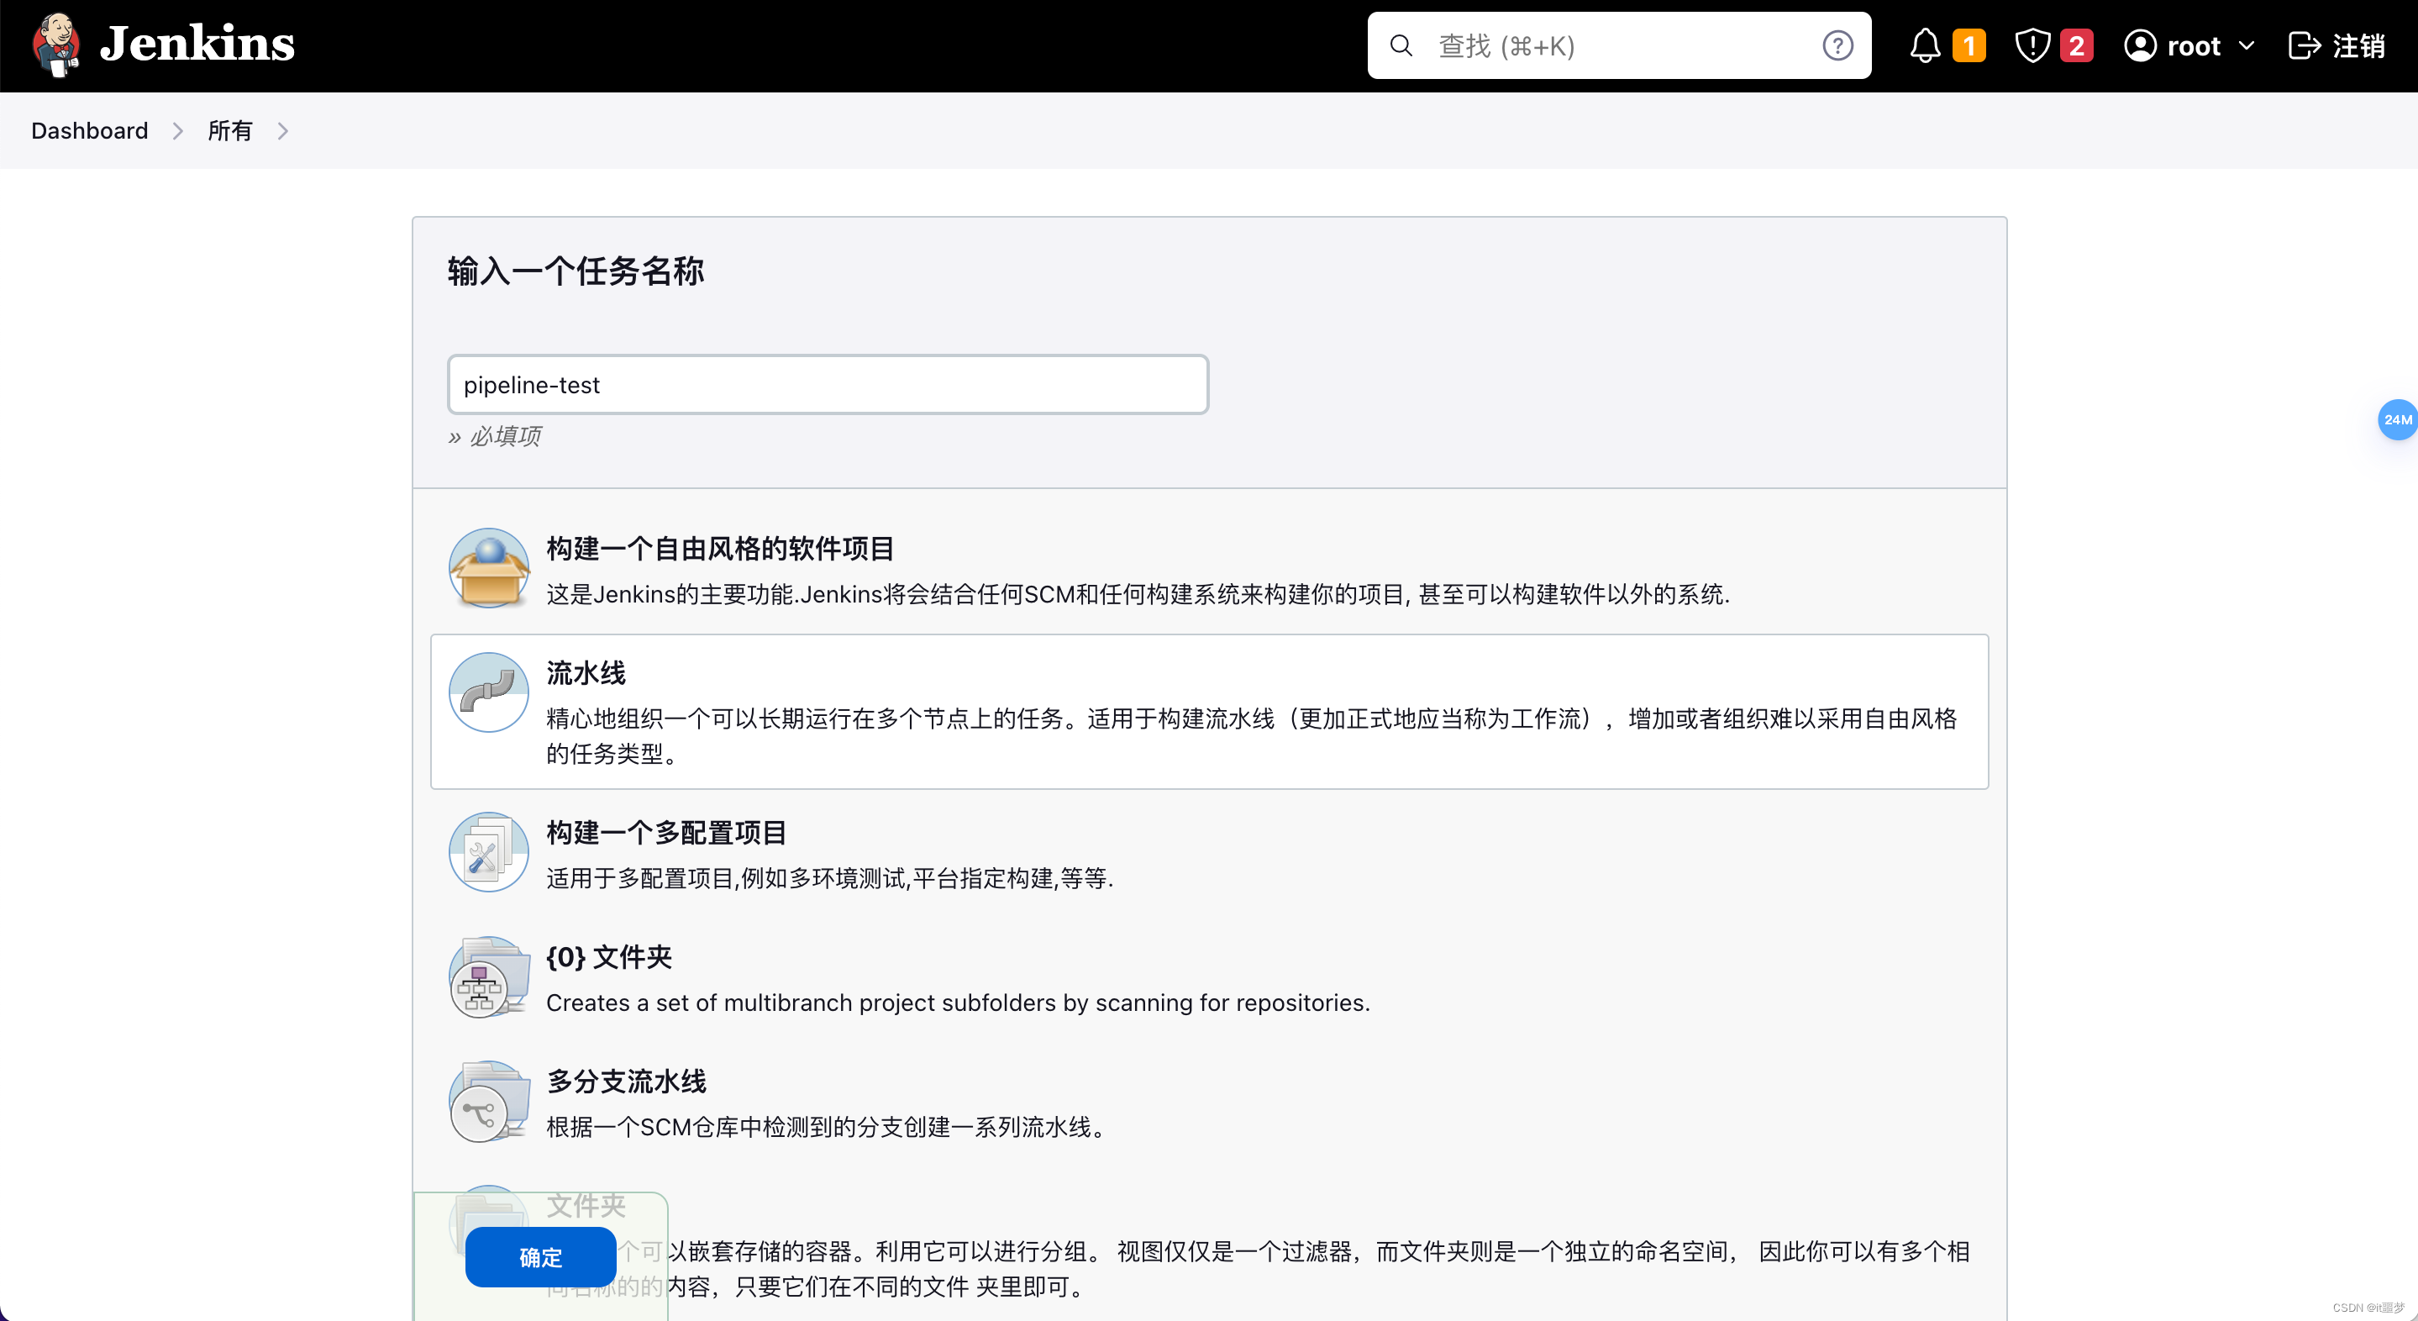Expand chevron after 所有 breadcrumb
Image resolution: width=2418 pixels, height=1321 pixels.
[282, 130]
